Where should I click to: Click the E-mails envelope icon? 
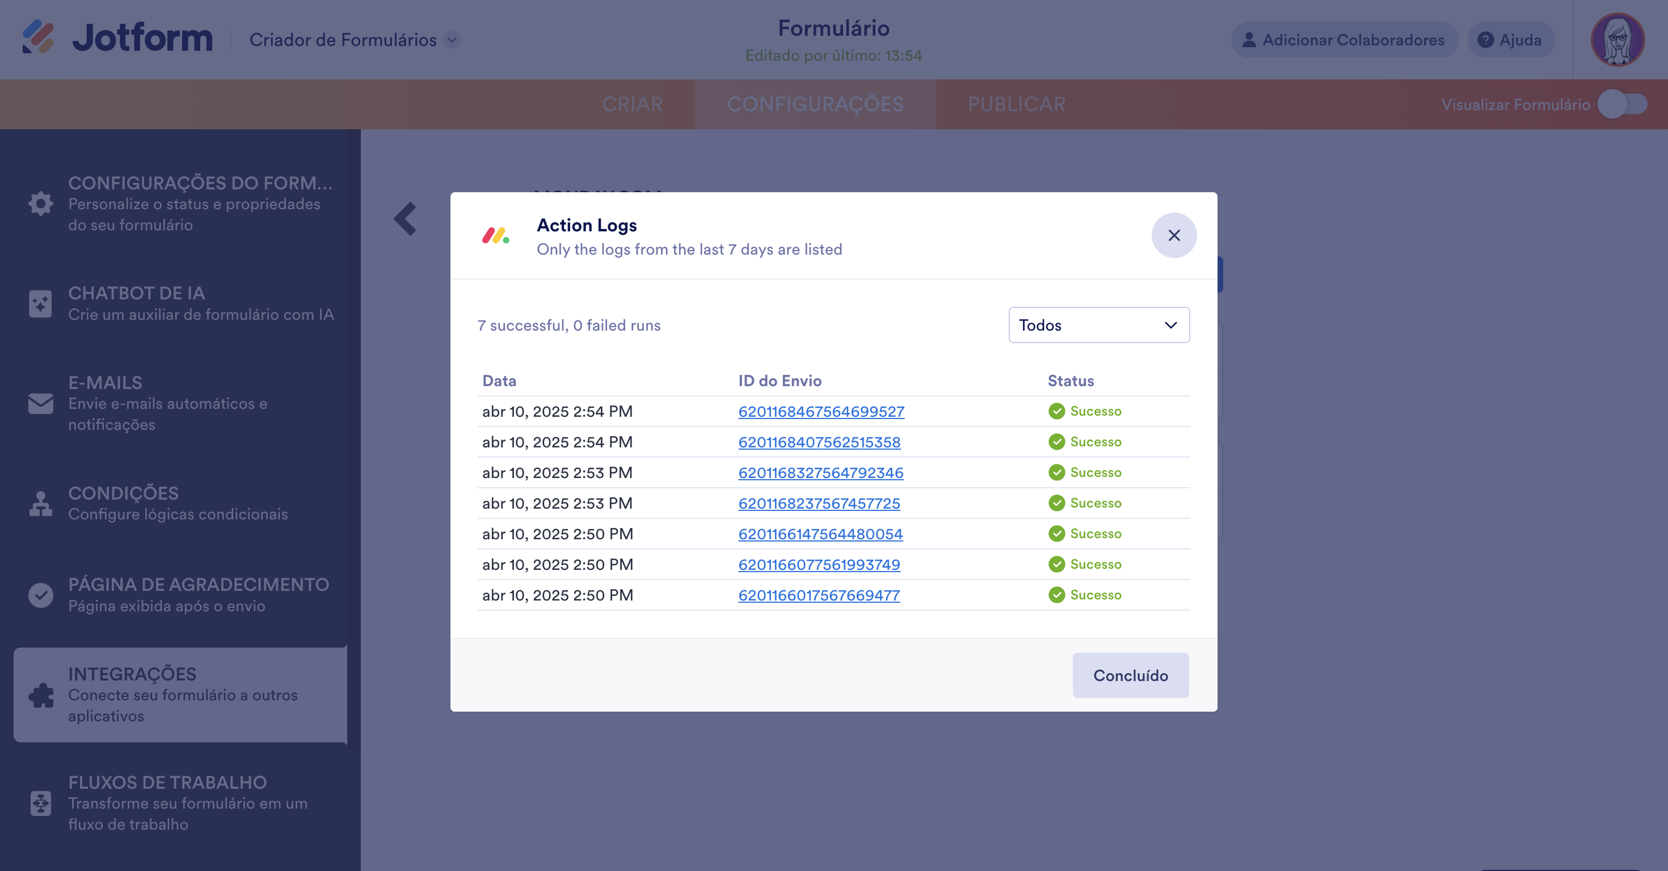[41, 403]
